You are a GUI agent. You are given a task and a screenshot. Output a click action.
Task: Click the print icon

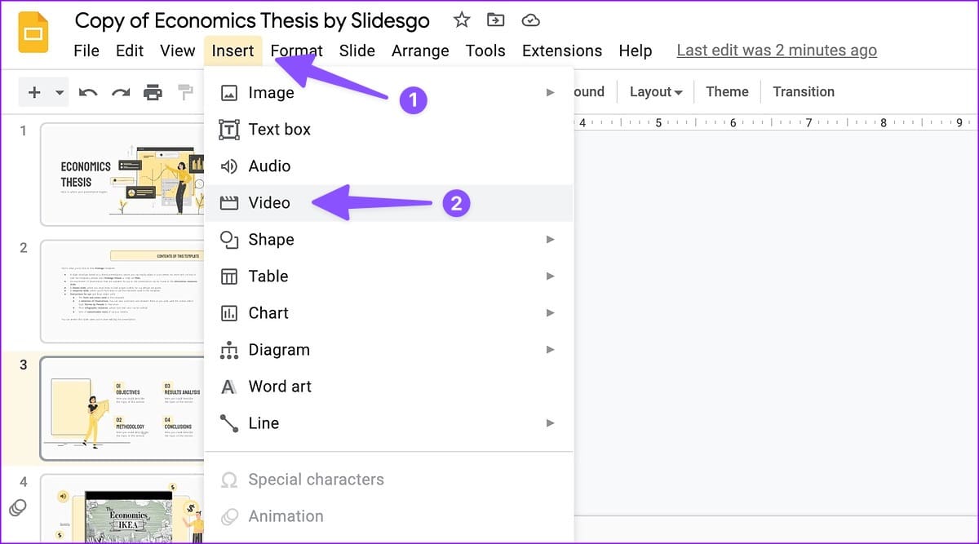click(153, 92)
